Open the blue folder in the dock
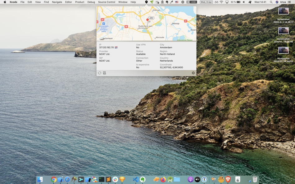 coord(177,179)
